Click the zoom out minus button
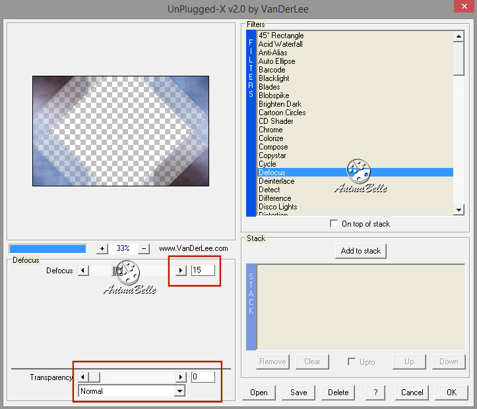Viewport: 477px width, 409px height. (143, 249)
